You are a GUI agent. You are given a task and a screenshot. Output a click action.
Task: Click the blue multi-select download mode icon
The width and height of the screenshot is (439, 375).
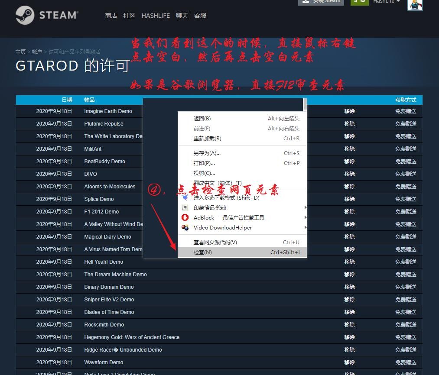pos(185,198)
